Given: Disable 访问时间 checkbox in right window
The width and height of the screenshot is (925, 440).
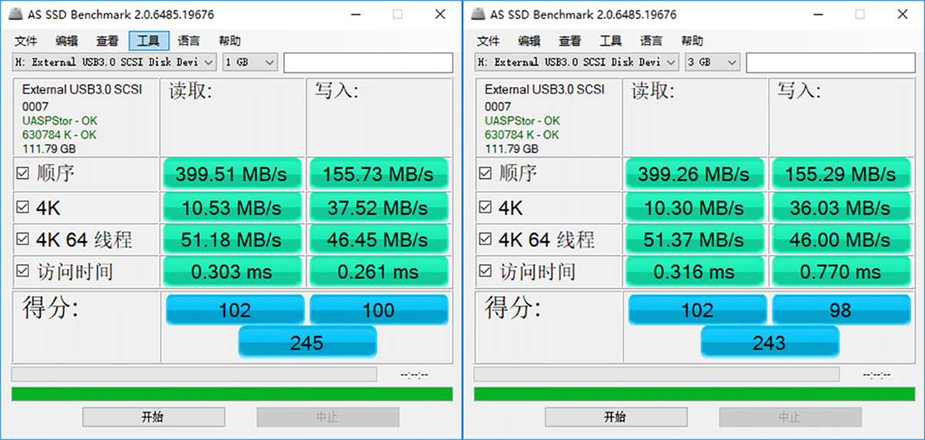Looking at the screenshot, I should (485, 271).
